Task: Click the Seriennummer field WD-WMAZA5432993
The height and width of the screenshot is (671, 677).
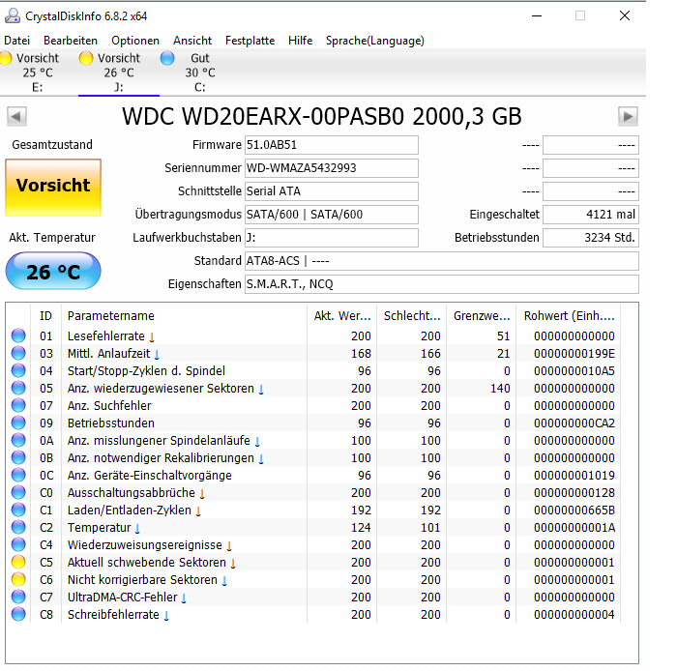Action: coord(332,168)
